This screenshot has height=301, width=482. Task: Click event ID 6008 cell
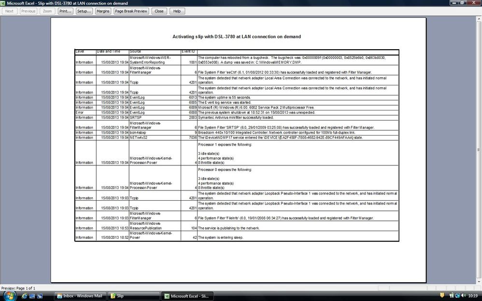point(189,112)
